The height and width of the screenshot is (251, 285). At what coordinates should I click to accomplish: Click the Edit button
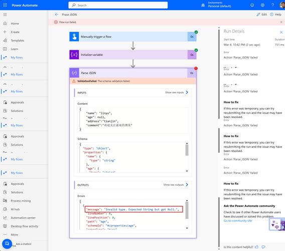coord(261,15)
